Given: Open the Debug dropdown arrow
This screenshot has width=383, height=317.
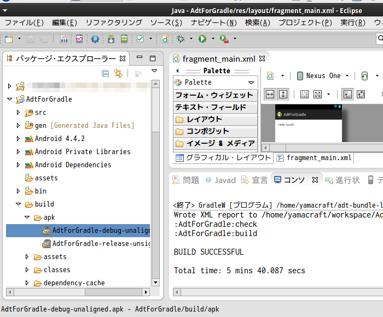Looking at the screenshot, I should [x=191, y=39].
